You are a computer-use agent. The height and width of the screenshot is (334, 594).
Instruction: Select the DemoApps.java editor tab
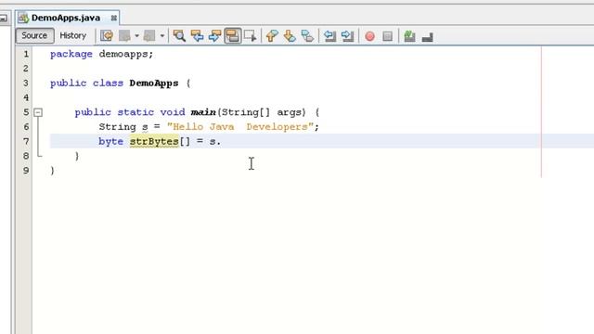click(x=66, y=18)
